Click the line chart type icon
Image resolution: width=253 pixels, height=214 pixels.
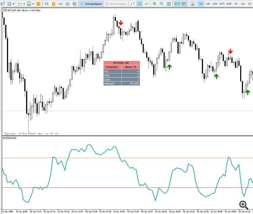pyautogui.click(x=20, y=4)
